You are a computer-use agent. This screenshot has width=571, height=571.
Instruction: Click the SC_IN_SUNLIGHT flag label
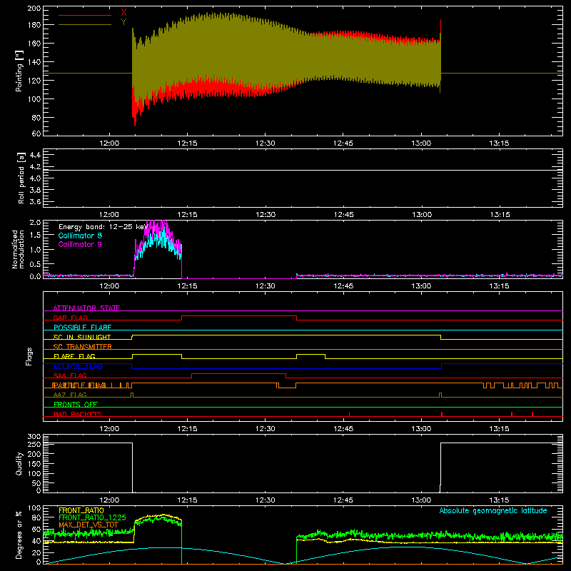(x=82, y=337)
